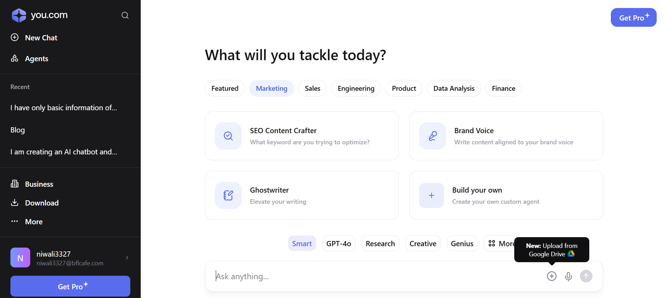The width and height of the screenshot is (664, 298).
Task: Start a New Chat
Action: 41,38
